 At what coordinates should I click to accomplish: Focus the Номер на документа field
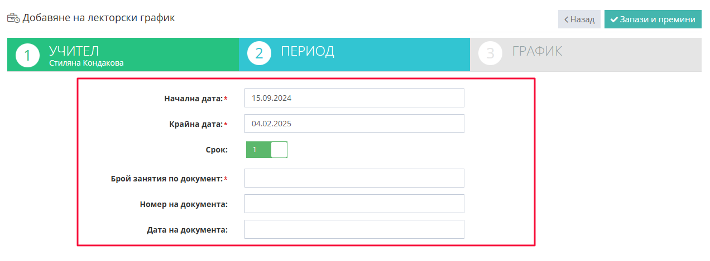pyautogui.click(x=354, y=204)
